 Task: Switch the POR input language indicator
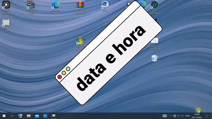(x=187, y=116)
